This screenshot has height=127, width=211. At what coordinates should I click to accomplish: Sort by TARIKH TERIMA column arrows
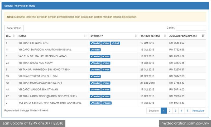pos(165,36)
